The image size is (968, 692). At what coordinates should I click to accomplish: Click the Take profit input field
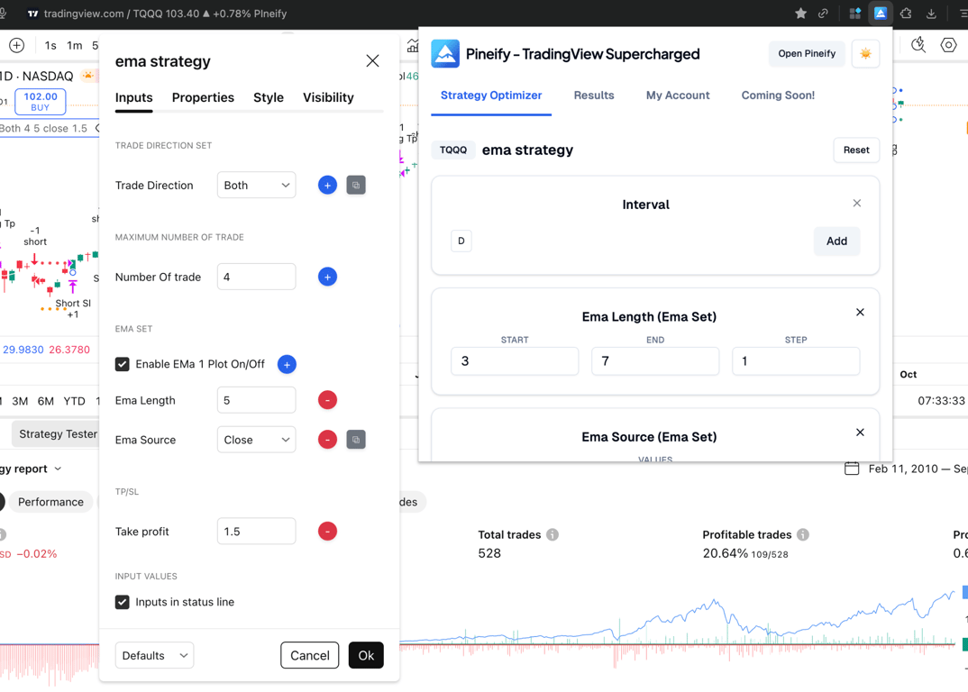pyautogui.click(x=256, y=531)
